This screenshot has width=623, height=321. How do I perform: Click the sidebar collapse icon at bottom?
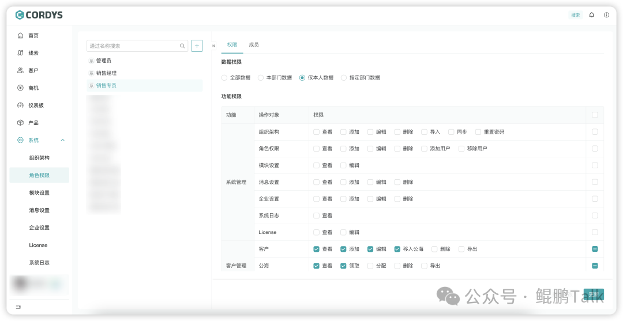(18, 307)
